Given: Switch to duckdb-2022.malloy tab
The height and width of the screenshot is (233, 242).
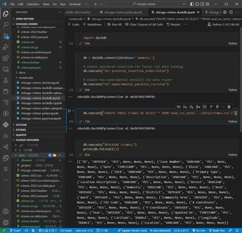Looking at the screenshot, I should click(78, 12).
